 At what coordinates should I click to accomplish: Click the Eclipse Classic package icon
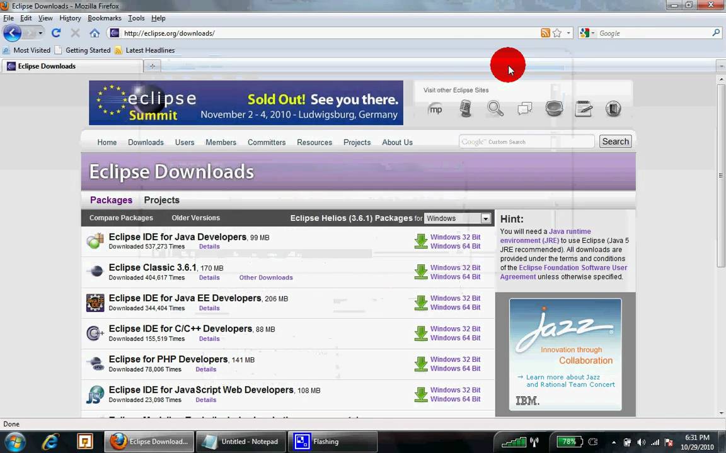(x=95, y=271)
